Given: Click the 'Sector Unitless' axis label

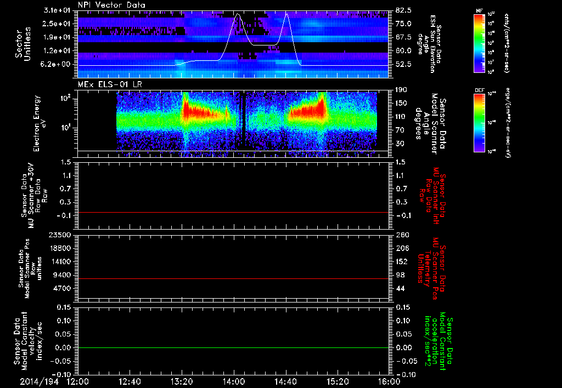Looking at the screenshot, I should pyautogui.click(x=23, y=44).
